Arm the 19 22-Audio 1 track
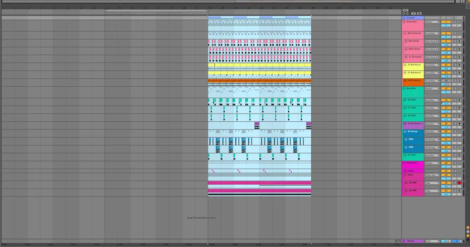 459,123
